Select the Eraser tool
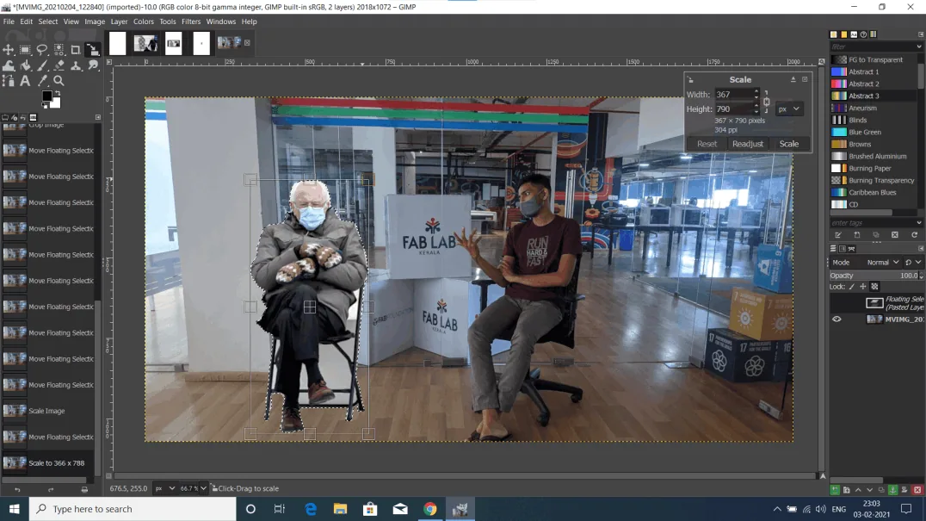The image size is (926, 521). [59, 65]
